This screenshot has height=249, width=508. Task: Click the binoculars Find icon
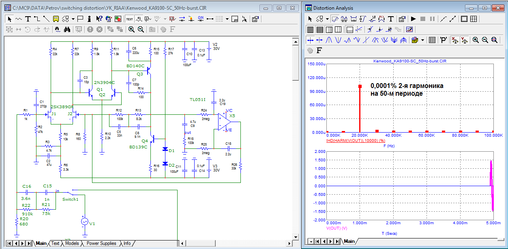tap(67, 29)
